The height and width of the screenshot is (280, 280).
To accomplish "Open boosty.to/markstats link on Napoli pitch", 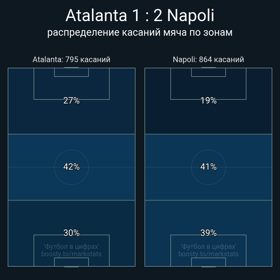I will (x=208, y=254).
